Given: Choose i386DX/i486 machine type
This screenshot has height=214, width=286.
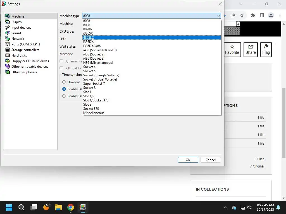Looking at the screenshot, I should [152, 46].
